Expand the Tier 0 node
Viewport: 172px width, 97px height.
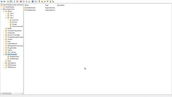point(6,13)
